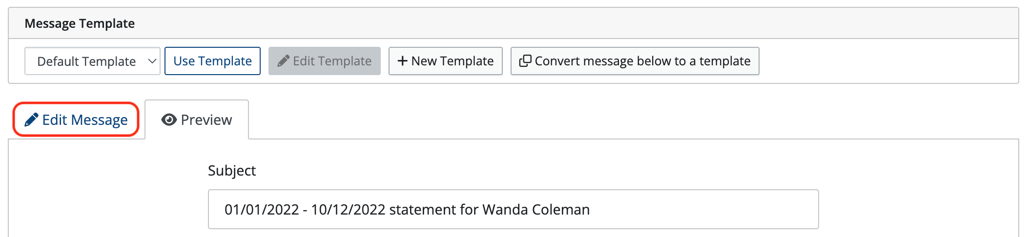Switch to the Edit Message tab

[76, 119]
